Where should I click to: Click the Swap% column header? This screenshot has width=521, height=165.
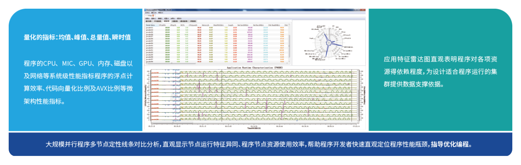tap(230, 25)
